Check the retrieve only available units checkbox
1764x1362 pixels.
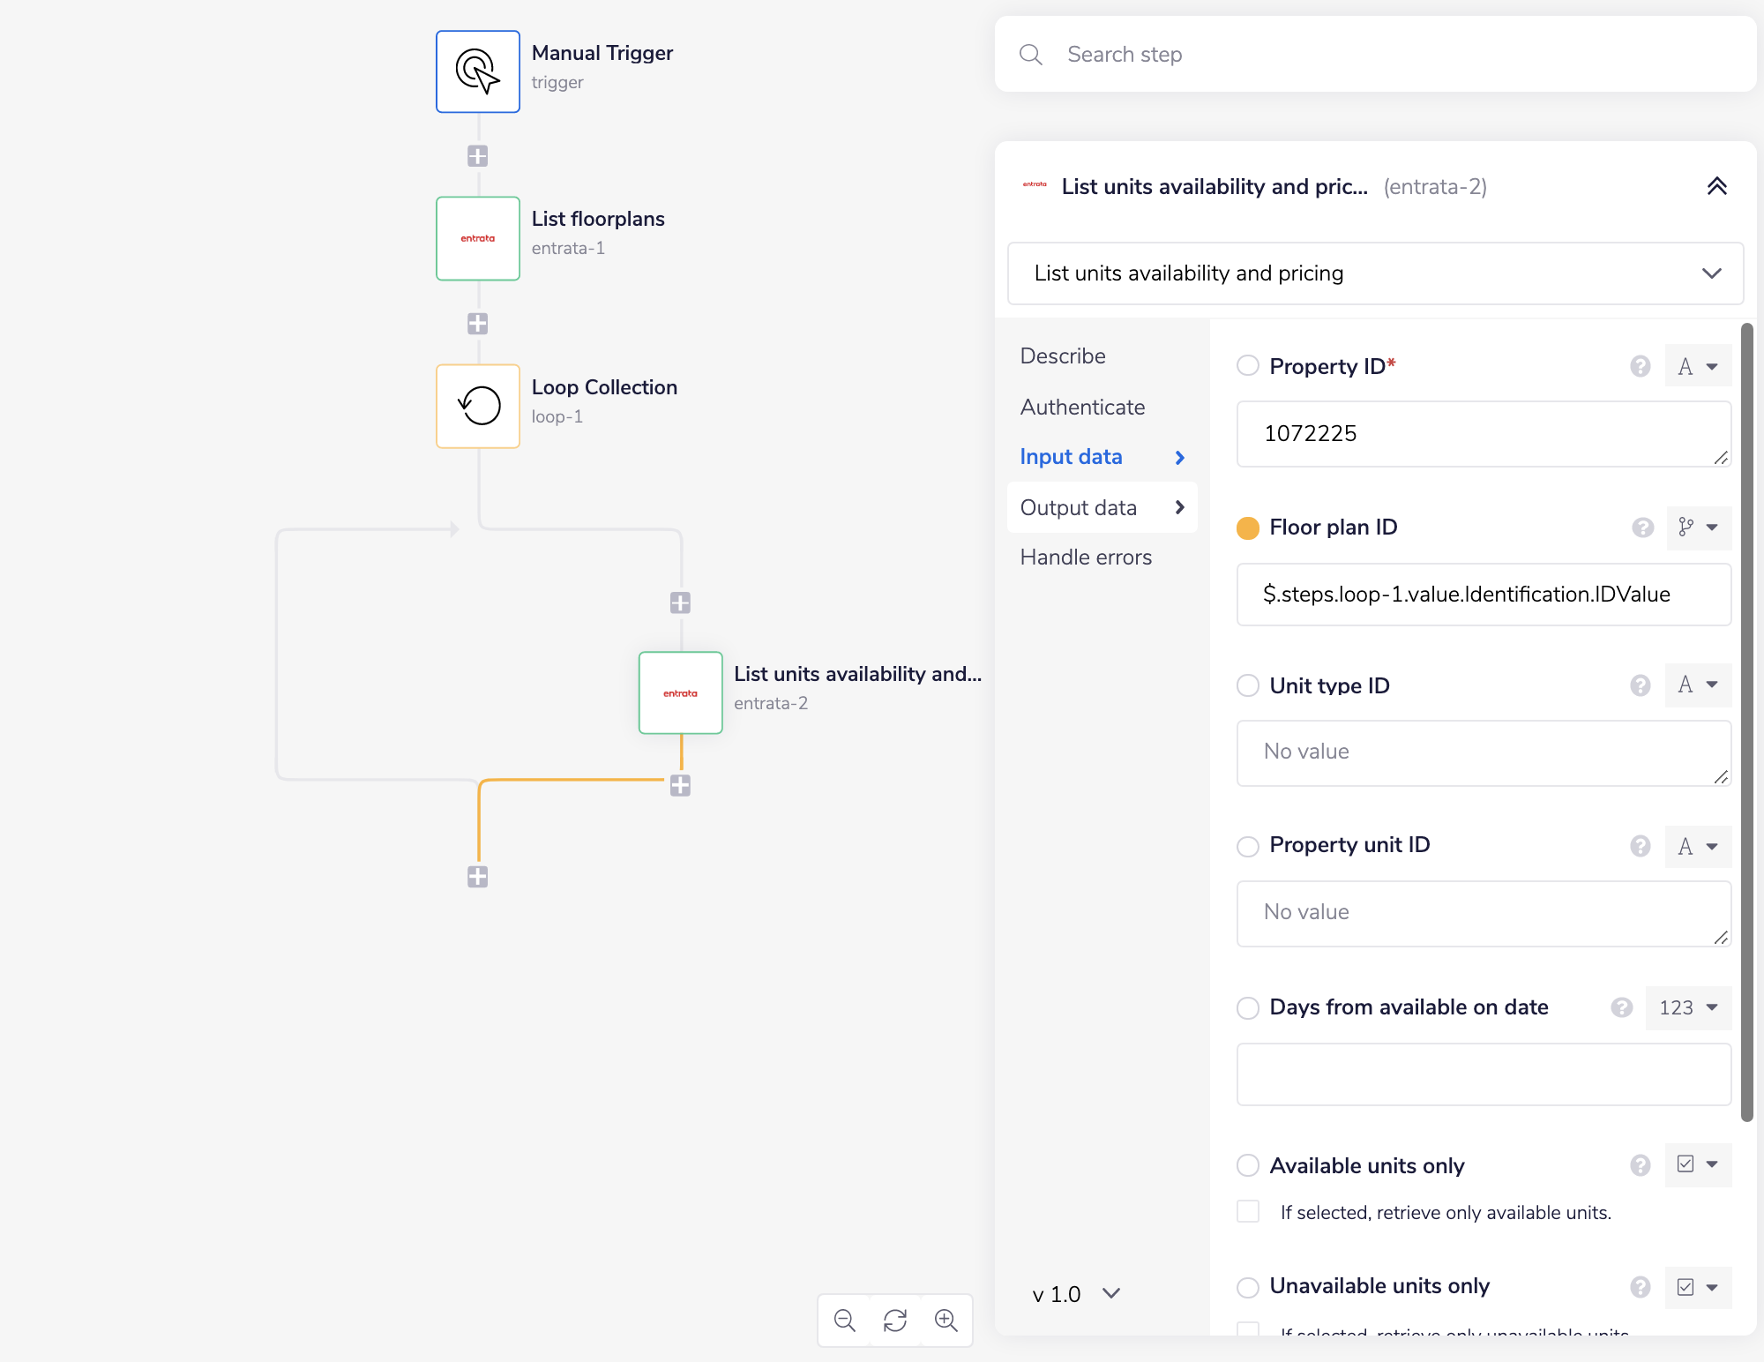click(x=1247, y=1212)
